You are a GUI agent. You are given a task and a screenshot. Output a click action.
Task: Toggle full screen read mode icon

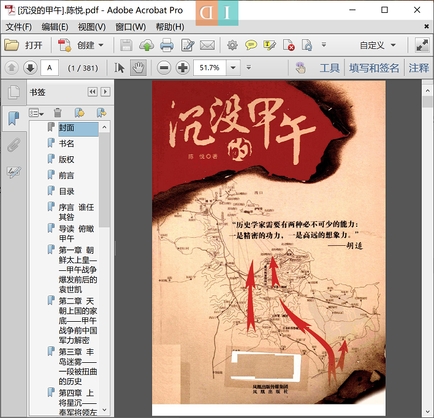422,45
